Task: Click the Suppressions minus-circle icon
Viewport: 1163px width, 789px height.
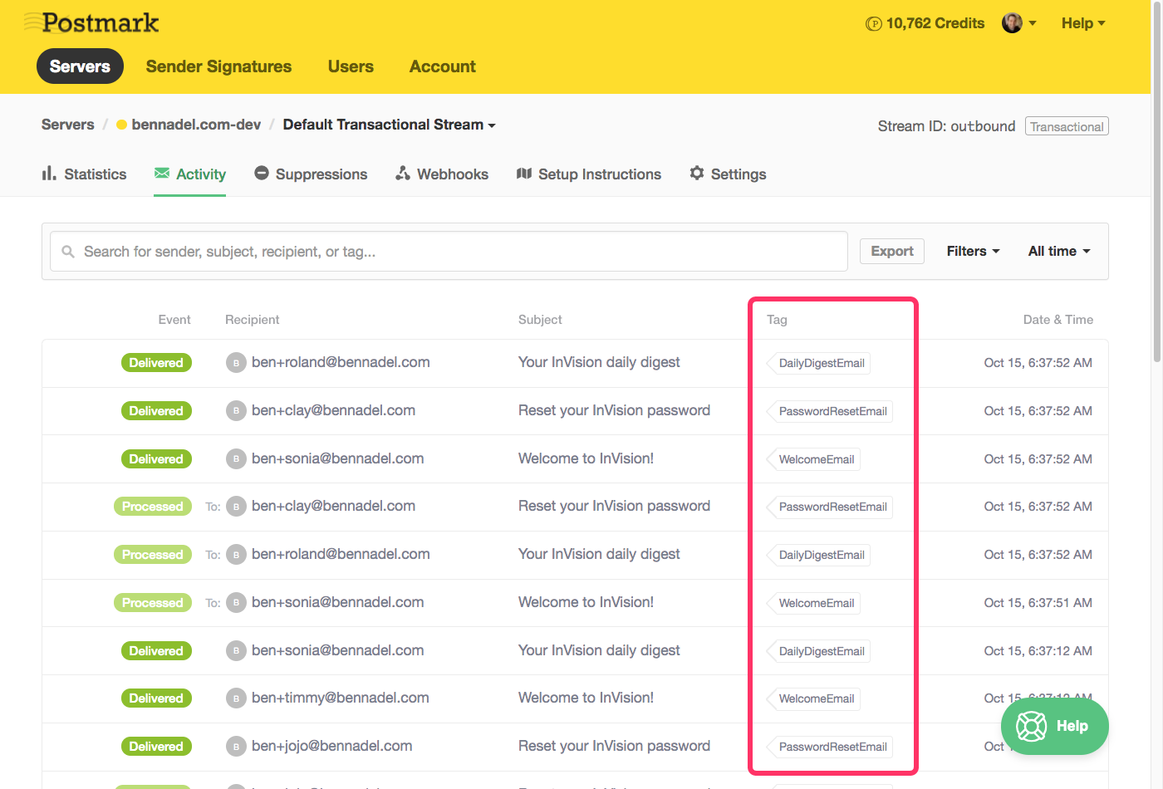Action: pos(262,173)
